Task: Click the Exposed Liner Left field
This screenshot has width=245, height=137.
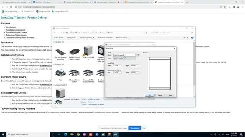Action: pyautogui.click(x=117, y=73)
